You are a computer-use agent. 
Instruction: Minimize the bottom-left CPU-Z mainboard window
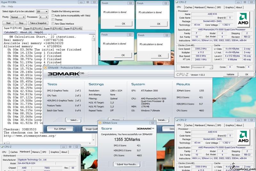[63, 147]
